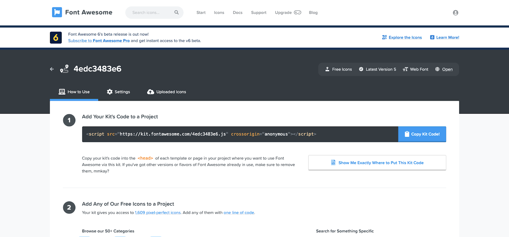Click the Explore the Icons glyph
509x237 pixels.
(x=385, y=37)
